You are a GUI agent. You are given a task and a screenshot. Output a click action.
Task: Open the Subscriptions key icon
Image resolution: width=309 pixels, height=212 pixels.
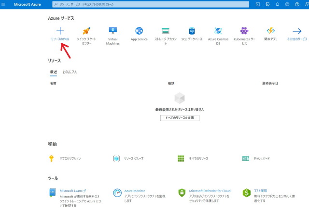[52, 159]
